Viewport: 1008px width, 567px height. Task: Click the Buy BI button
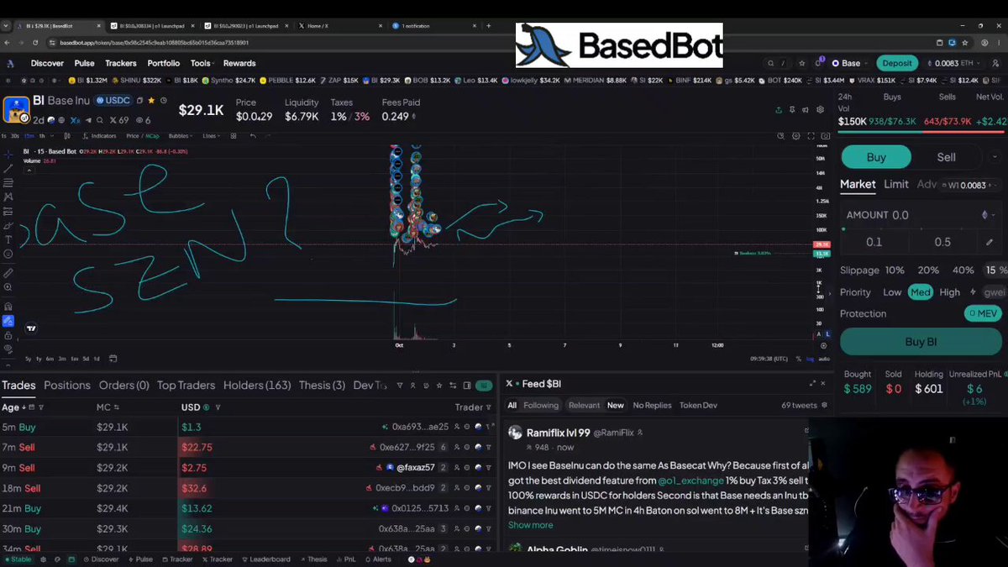point(921,342)
